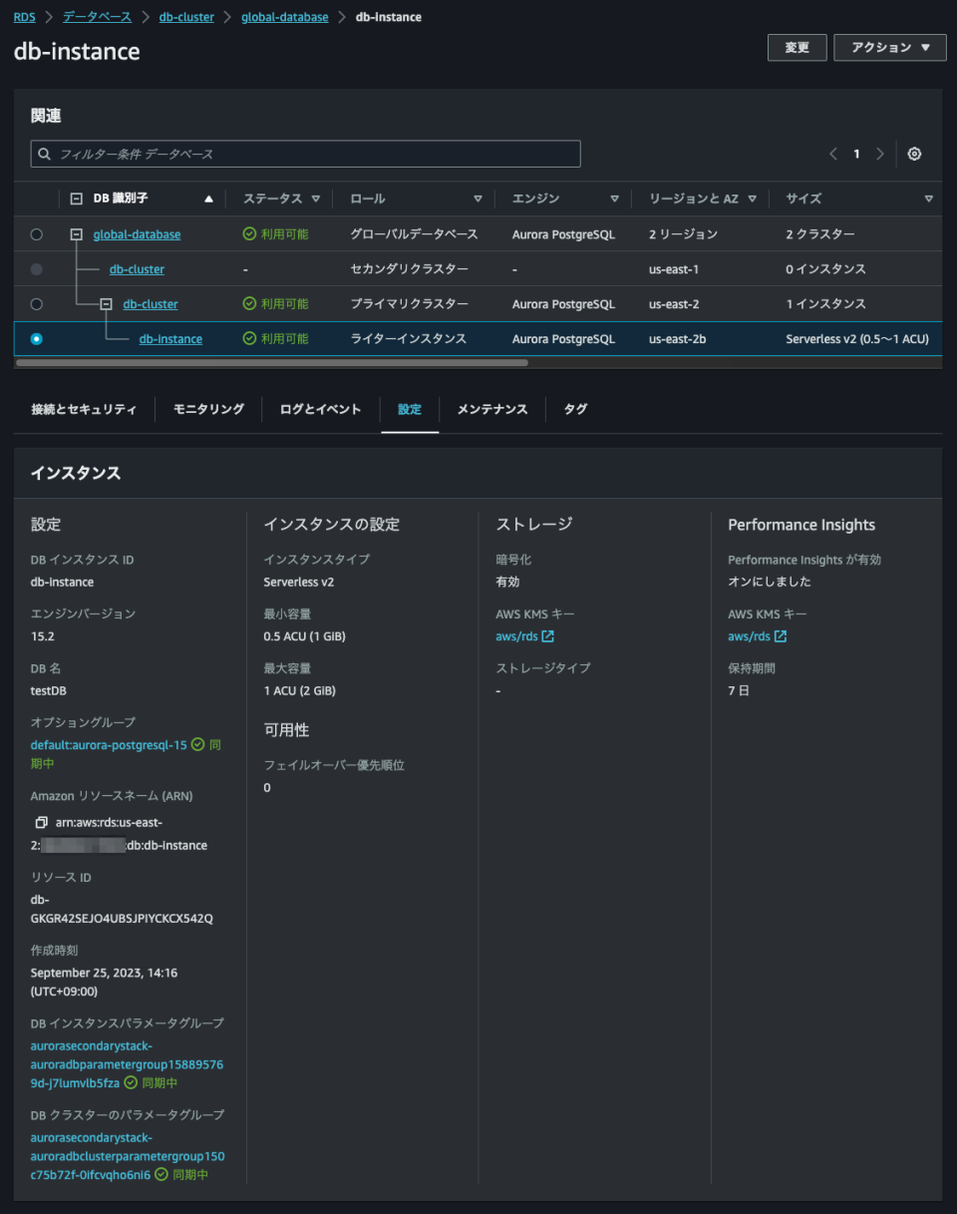Click the filter chevron on リージョンと AZ column
This screenshot has height=1214, width=957.
click(754, 198)
